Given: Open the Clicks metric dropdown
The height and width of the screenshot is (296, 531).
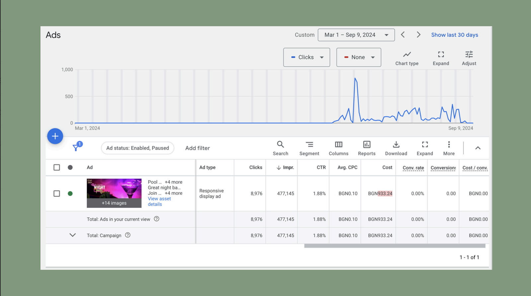Looking at the screenshot, I should point(307,57).
